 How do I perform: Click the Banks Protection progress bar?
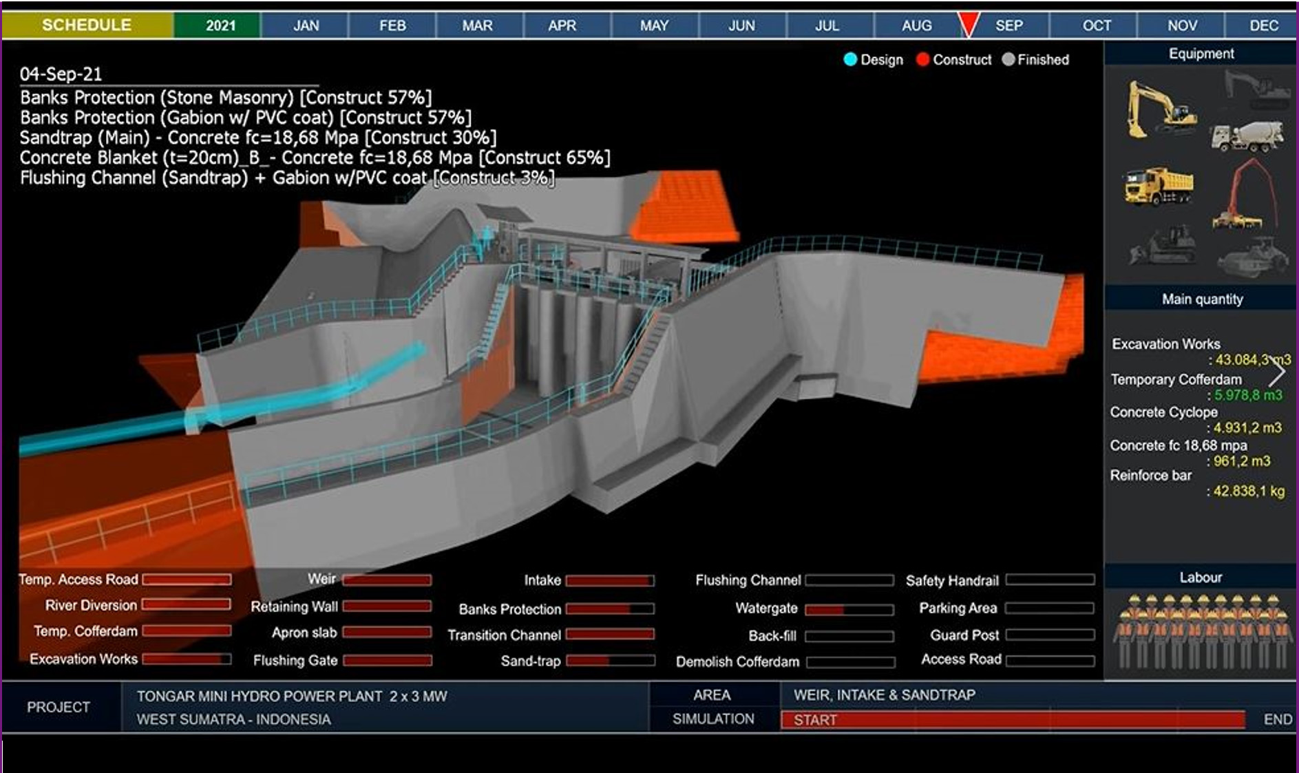[x=609, y=608]
